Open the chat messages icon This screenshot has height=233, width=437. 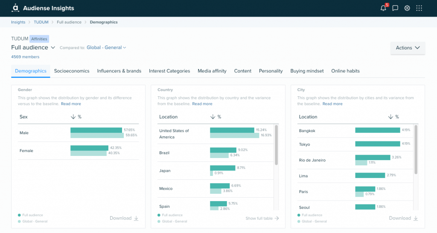[395, 9]
